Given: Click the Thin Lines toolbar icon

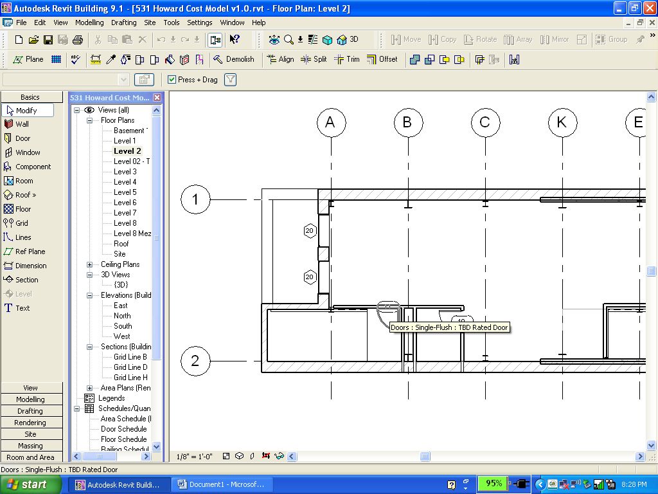Looking at the screenshot, I should (x=313, y=39).
